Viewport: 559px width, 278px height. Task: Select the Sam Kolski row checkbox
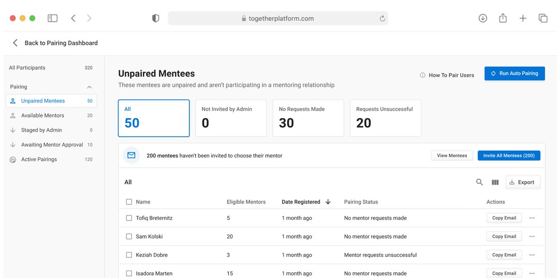129,236
